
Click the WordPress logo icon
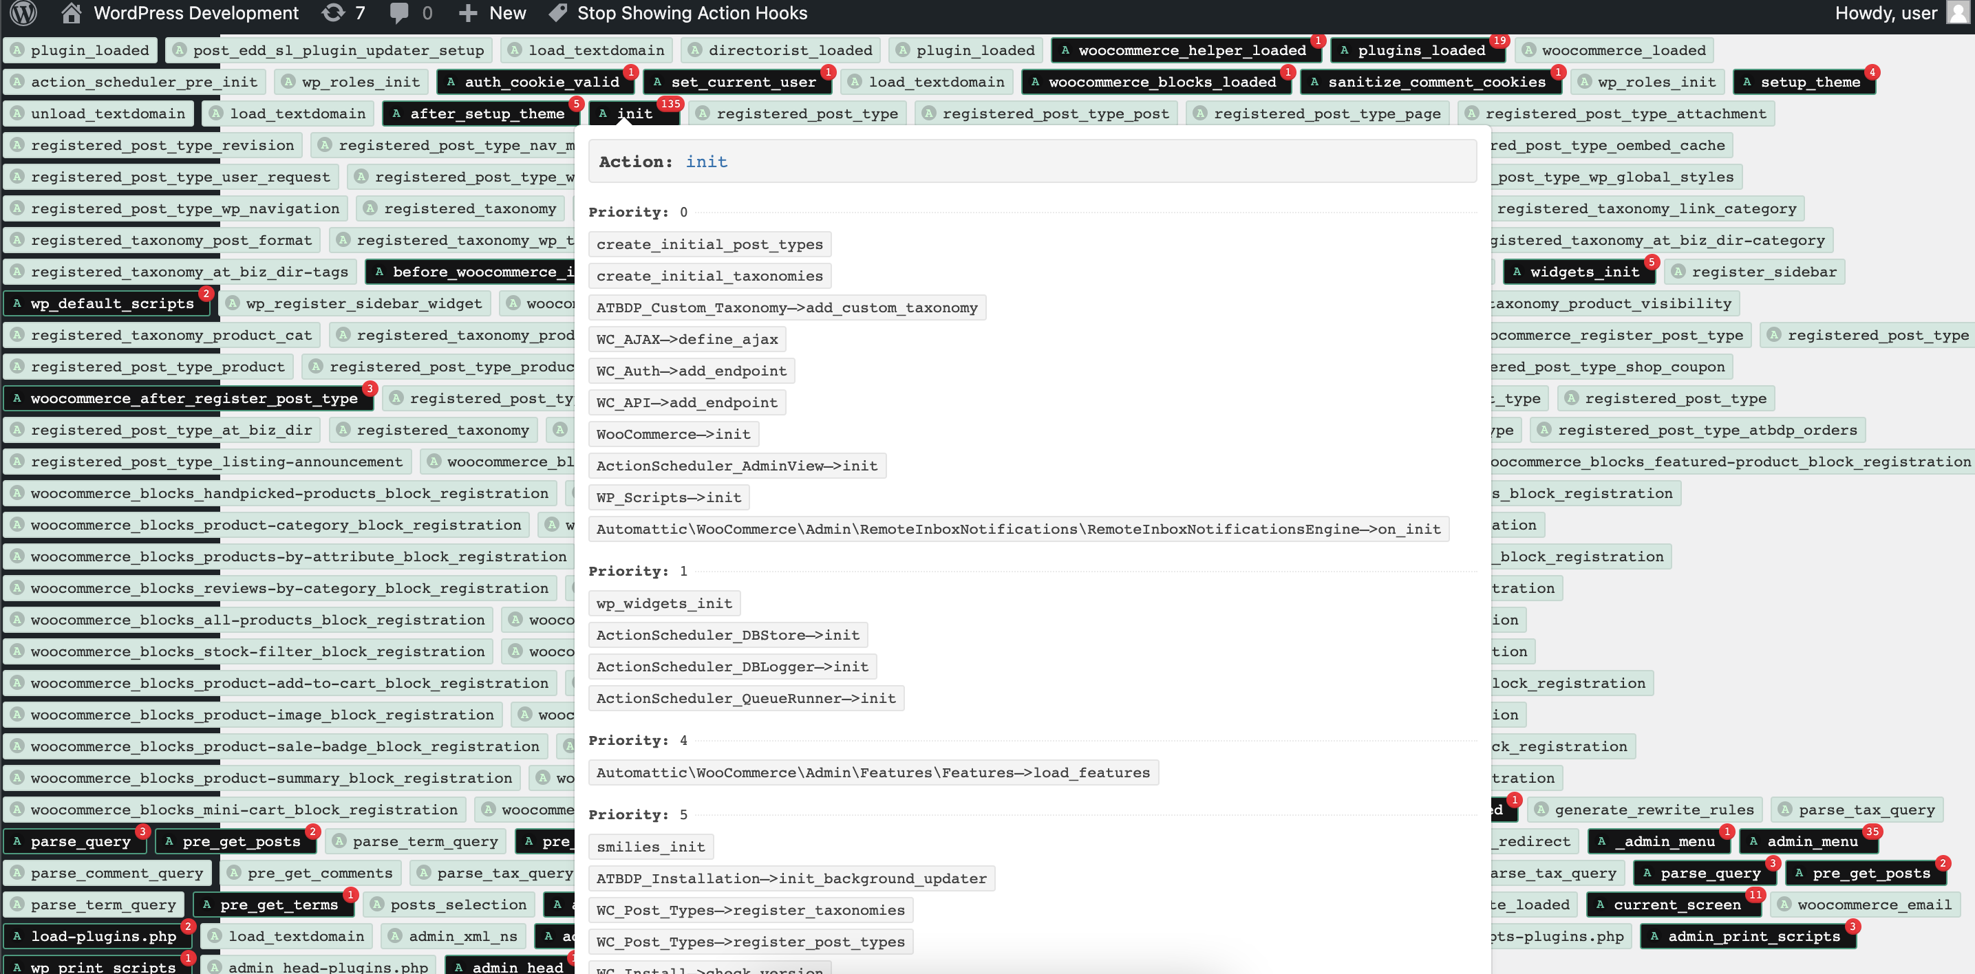pos(24,13)
